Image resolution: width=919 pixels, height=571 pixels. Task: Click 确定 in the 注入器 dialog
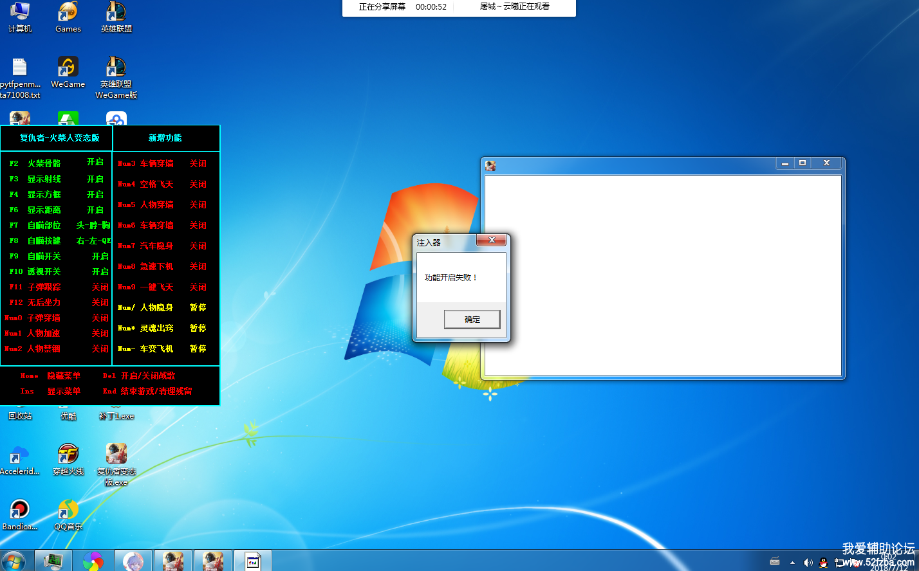coord(472,319)
